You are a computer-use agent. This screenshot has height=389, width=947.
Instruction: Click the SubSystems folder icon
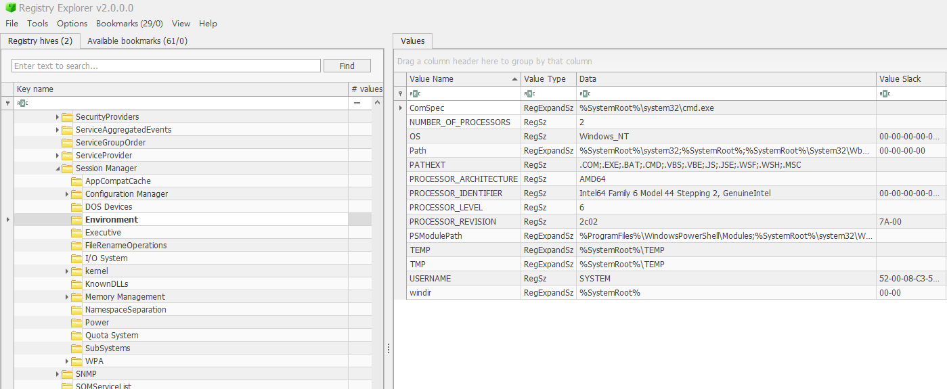pos(76,348)
